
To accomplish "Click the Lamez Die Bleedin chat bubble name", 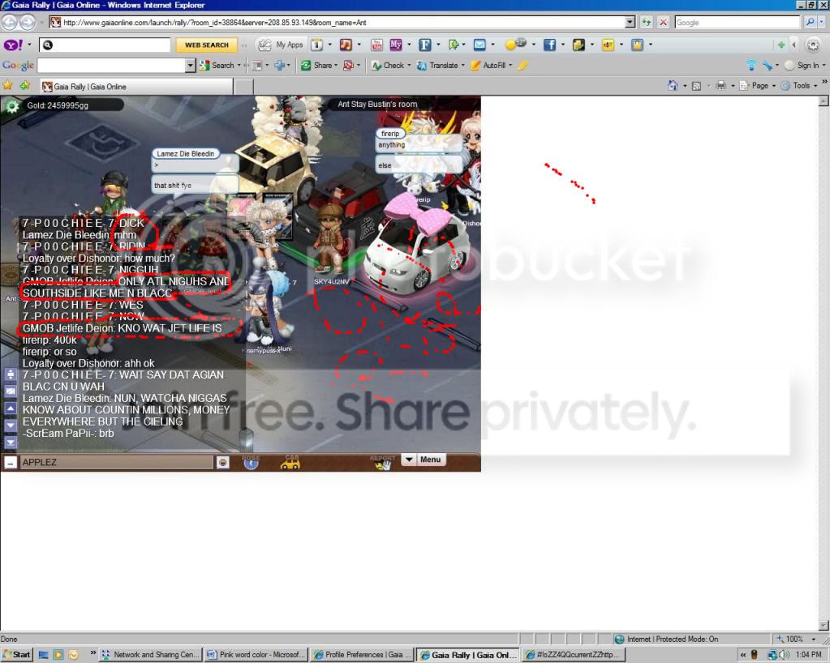I will 185,154.
